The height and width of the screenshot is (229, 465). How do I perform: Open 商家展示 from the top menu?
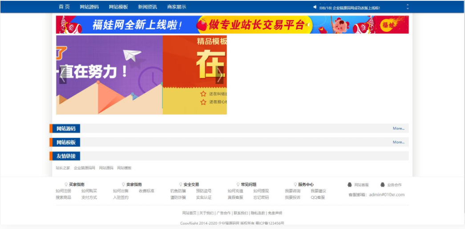[x=177, y=7]
